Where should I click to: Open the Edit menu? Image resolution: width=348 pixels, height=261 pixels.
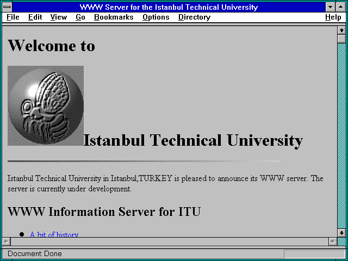(35, 17)
